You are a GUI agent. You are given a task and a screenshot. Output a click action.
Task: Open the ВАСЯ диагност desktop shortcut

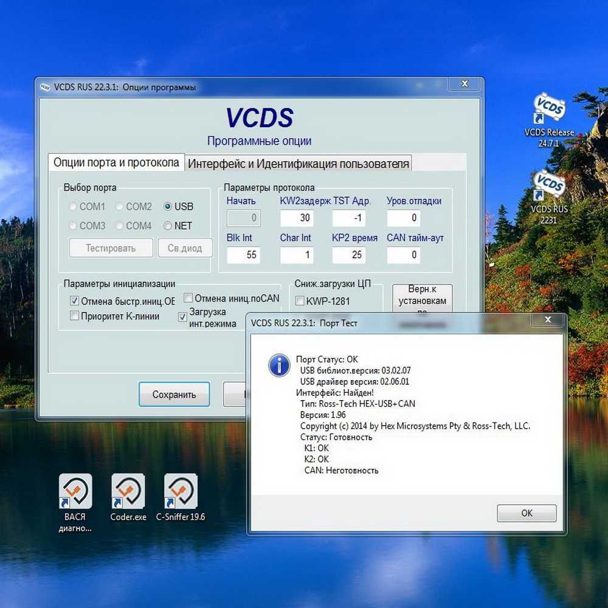pyautogui.click(x=75, y=503)
